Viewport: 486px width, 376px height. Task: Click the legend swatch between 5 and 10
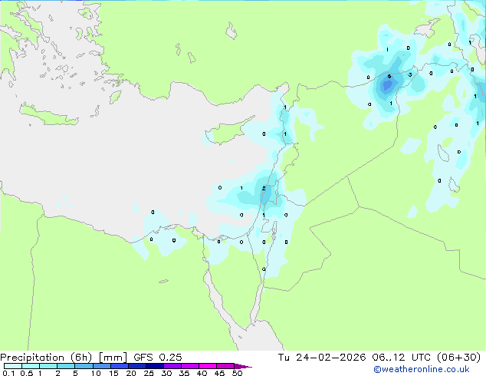click(84, 366)
